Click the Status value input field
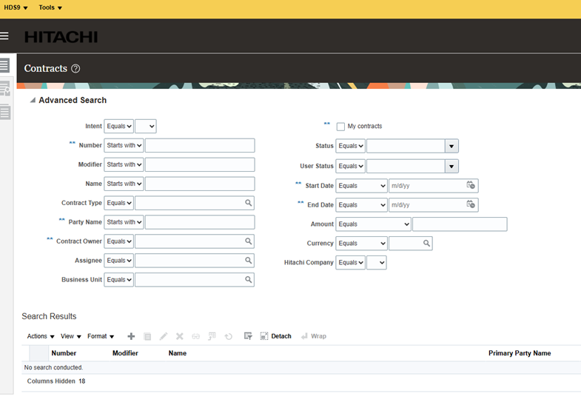Image resolution: width=581 pixels, height=408 pixels. [x=406, y=146]
